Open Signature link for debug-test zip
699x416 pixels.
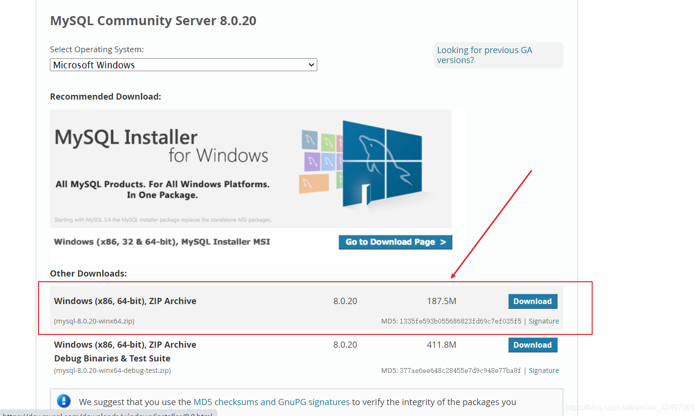pos(544,370)
